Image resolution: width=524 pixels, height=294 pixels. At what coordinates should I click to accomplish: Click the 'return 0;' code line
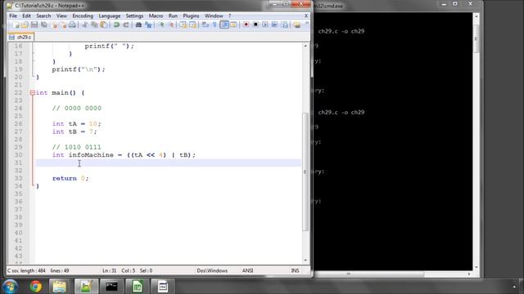click(x=70, y=178)
